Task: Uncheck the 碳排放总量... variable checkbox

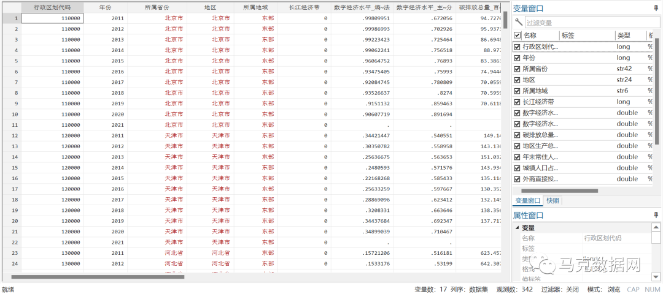Action: 517,135
